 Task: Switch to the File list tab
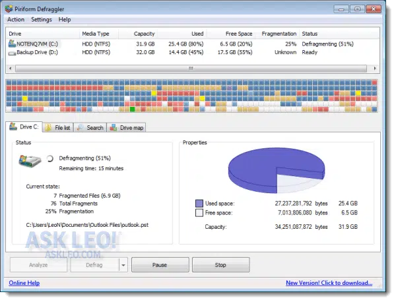click(58, 128)
